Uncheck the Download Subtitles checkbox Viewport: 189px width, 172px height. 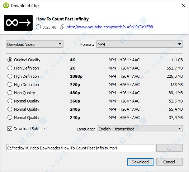[x=10, y=129]
